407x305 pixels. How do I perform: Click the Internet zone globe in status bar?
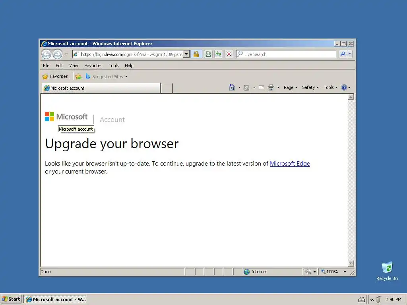[246, 272]
